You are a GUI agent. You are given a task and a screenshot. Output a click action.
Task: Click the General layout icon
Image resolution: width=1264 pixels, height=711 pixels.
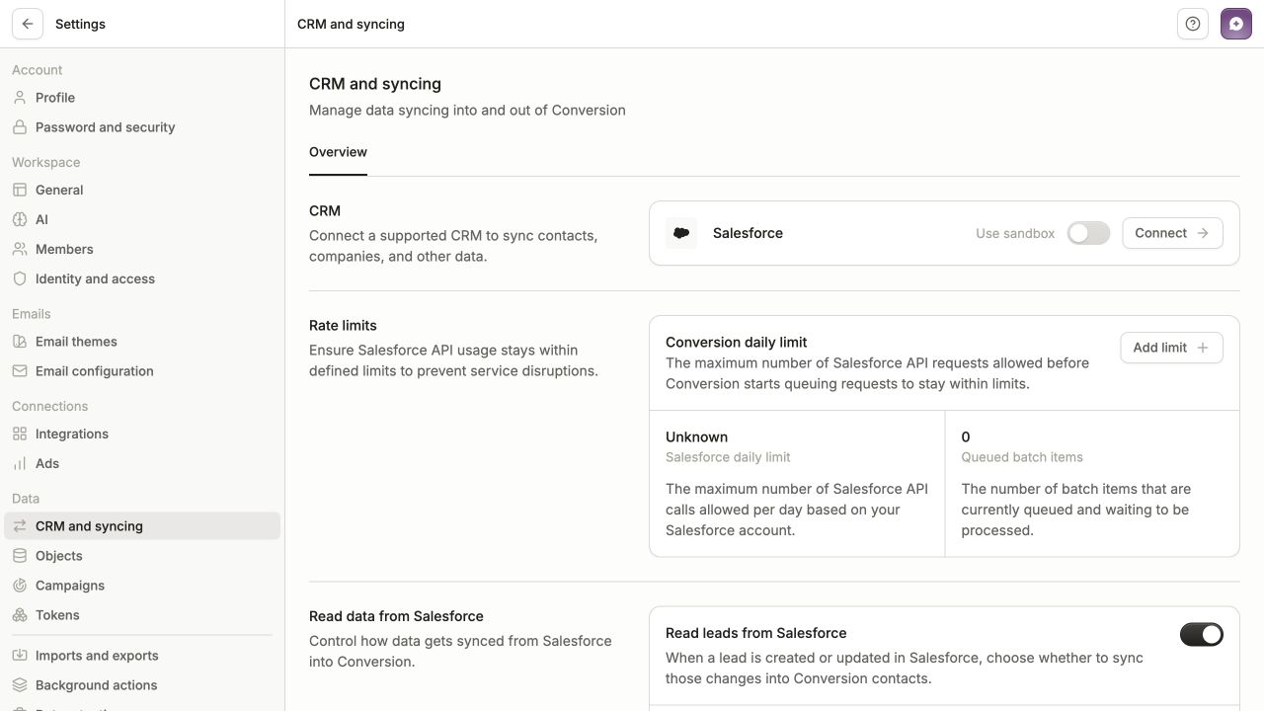coord(20,190)
